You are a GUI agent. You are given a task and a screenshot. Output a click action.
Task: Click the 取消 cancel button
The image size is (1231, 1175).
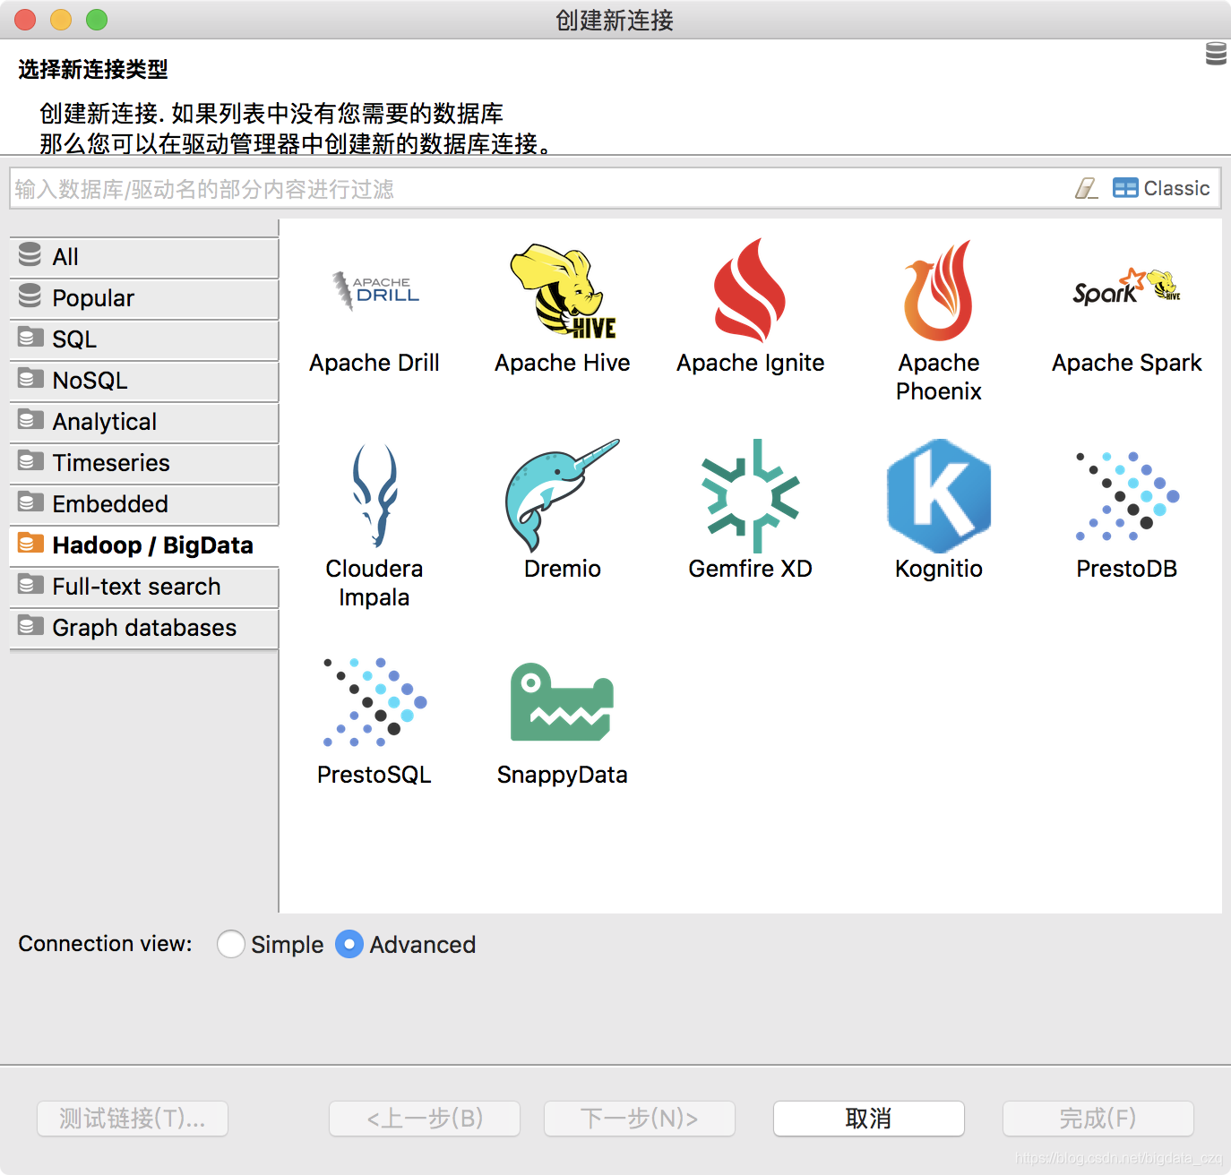[x=869, y=1119]
